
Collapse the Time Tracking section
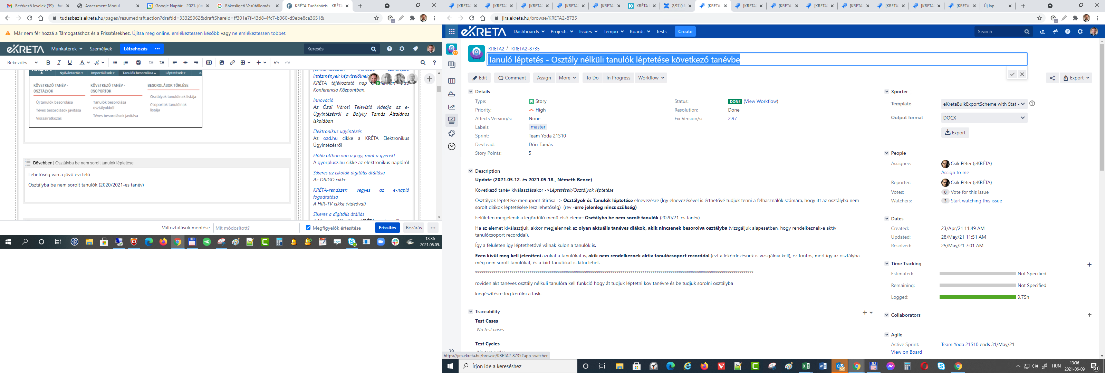[x=887, y=264]
